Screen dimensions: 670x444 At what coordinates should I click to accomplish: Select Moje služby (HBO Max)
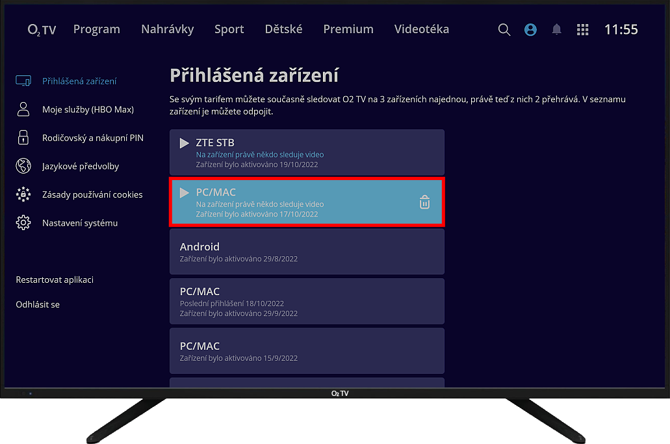tap(88, 109)
